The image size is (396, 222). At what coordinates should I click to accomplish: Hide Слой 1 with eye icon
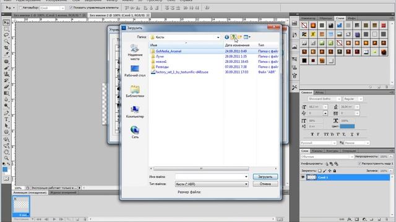click(303, 178)
